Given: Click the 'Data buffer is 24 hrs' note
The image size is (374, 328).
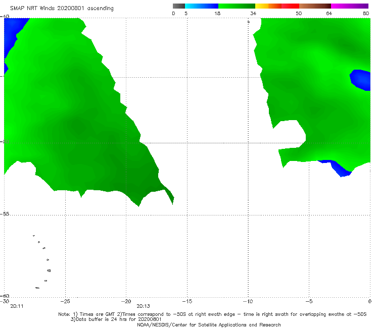Looking at the screenshot, I should (x=116, y=319).
